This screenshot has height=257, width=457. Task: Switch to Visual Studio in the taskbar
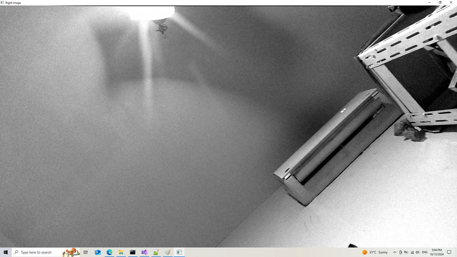click(x=145, y=252)
